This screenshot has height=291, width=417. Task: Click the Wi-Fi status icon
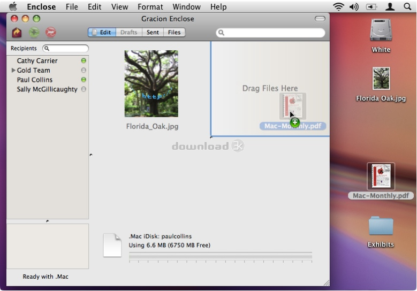(338, 6)
